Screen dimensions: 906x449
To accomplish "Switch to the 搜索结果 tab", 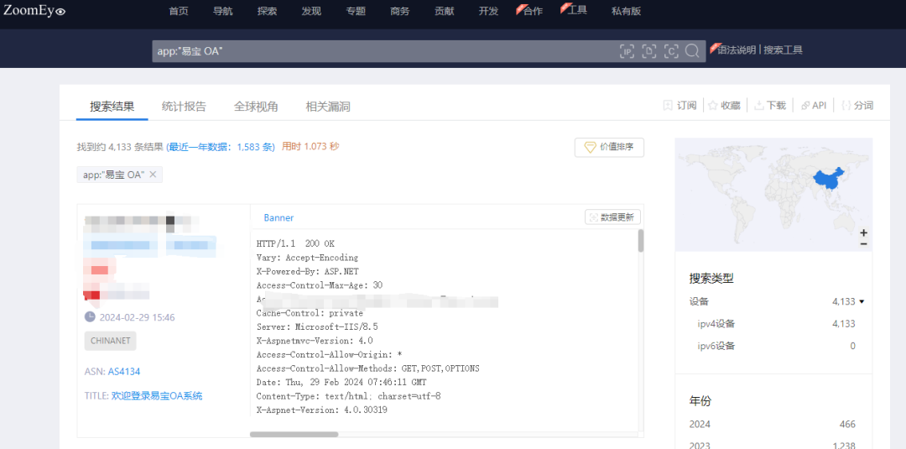I will click(x=112, y=107).
